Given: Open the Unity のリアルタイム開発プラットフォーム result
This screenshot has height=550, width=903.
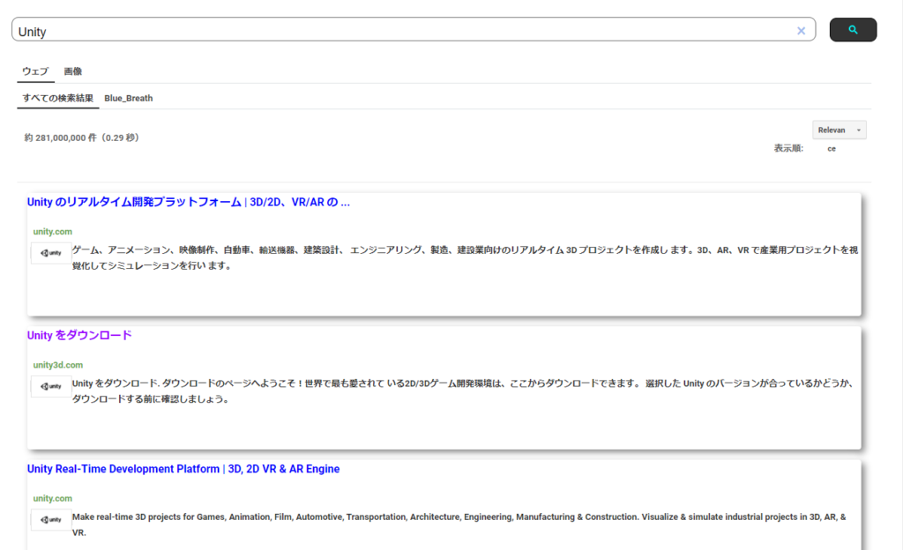Looking at the screenshot, I should (189, 202).
